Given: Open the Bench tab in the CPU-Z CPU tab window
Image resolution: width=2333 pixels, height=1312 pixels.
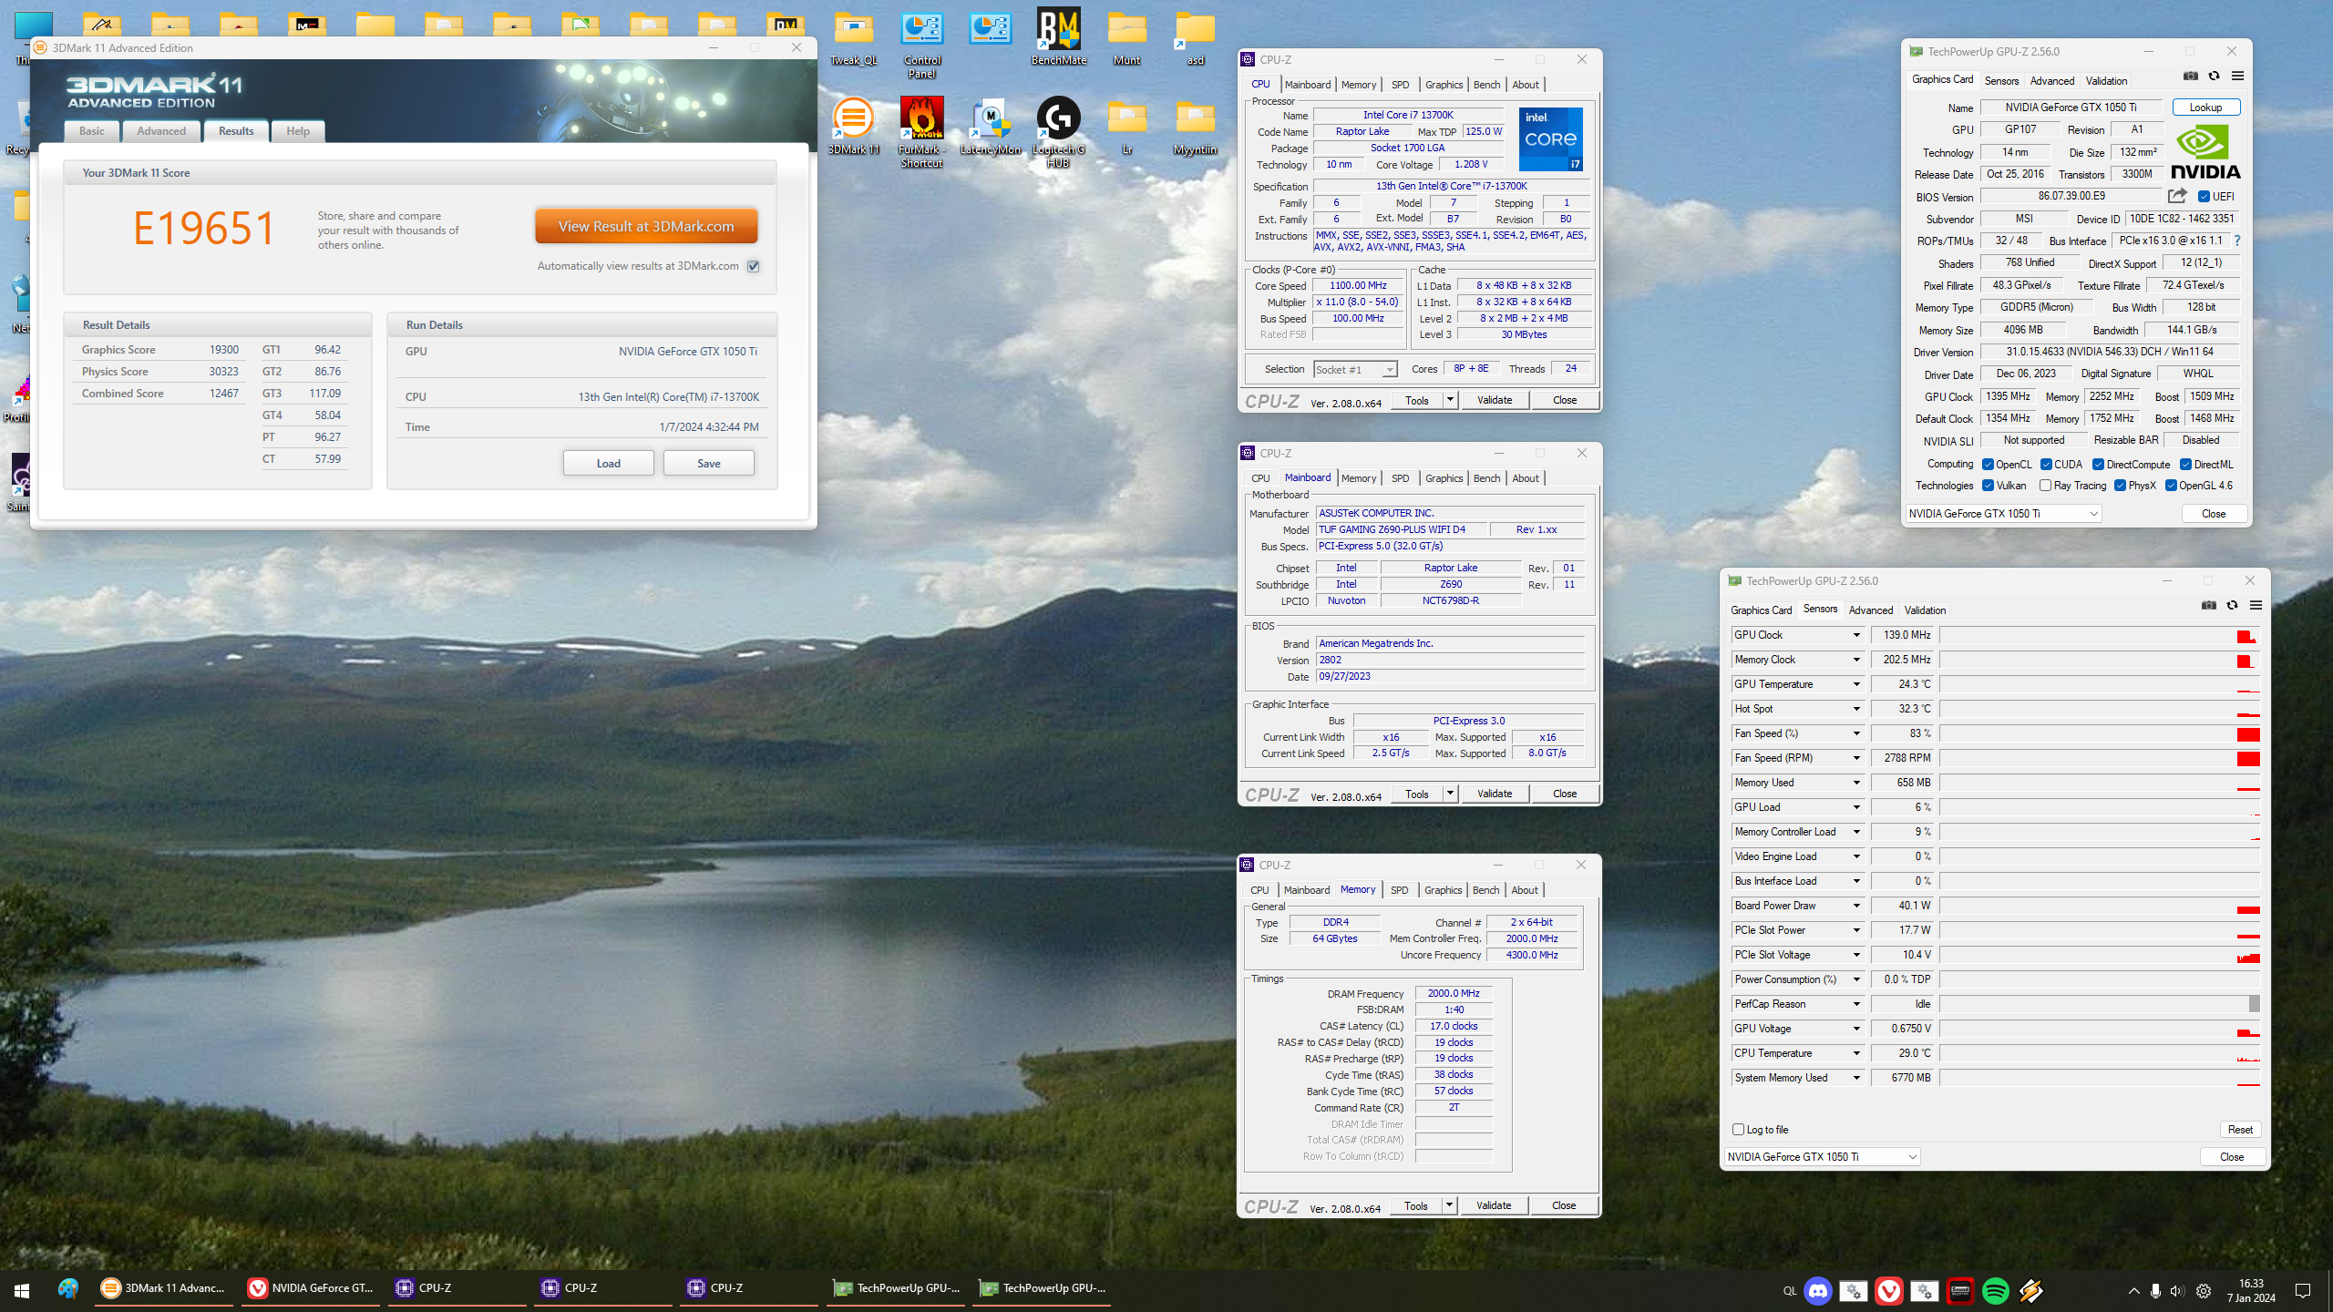Looking at the screenshot, I should [x=1486, y=85].
